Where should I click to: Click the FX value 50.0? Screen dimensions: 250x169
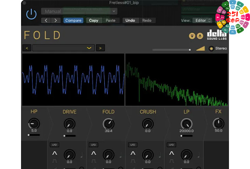[218, 131]
